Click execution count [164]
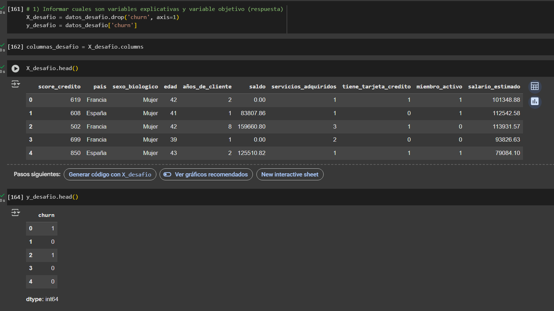 tap(15, 197)
